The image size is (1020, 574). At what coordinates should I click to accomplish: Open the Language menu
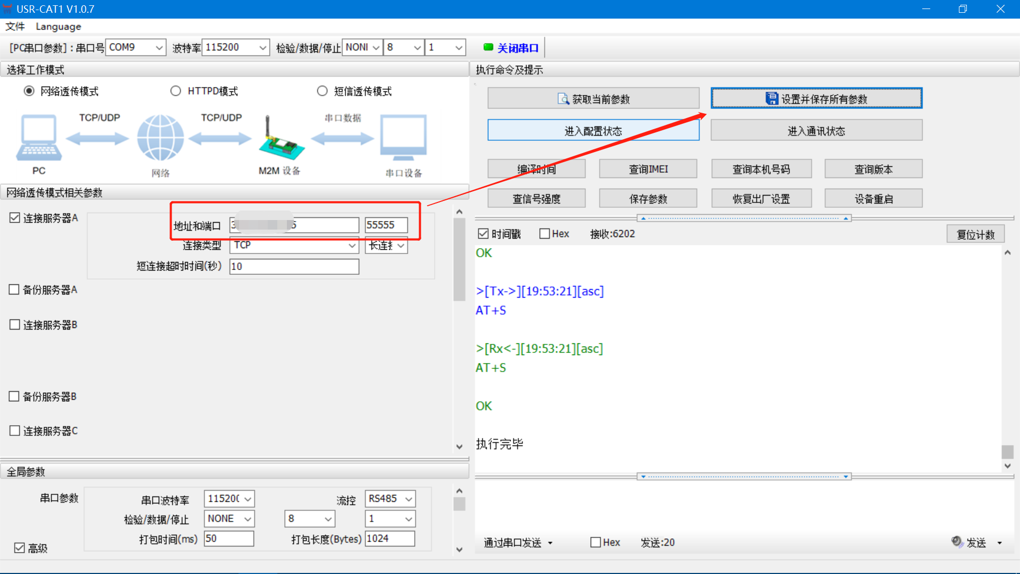58,27
